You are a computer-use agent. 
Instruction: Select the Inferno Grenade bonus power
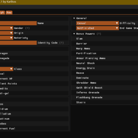[88, 92]
